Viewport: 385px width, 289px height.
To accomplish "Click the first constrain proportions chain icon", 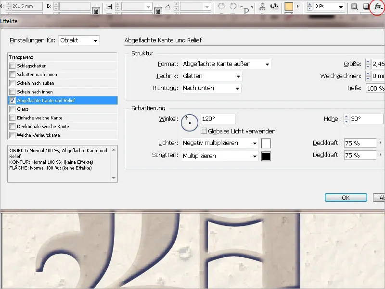I will 96,11.
